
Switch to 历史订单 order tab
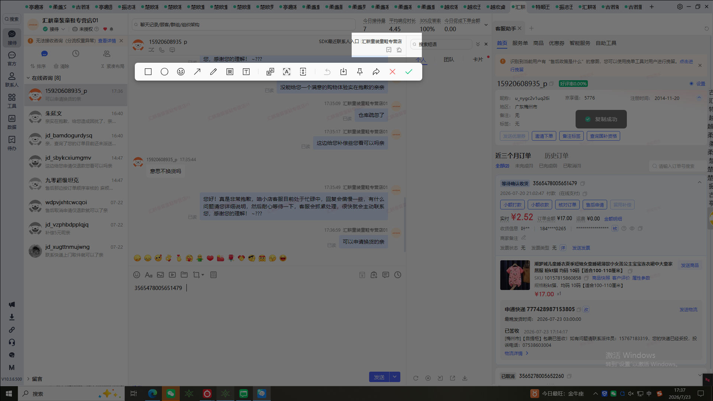pyautogui.click(x=556, y=156)
